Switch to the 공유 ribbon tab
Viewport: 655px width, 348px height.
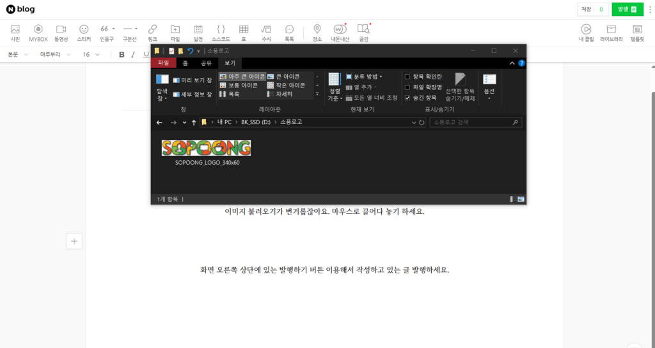click(207, 63)
